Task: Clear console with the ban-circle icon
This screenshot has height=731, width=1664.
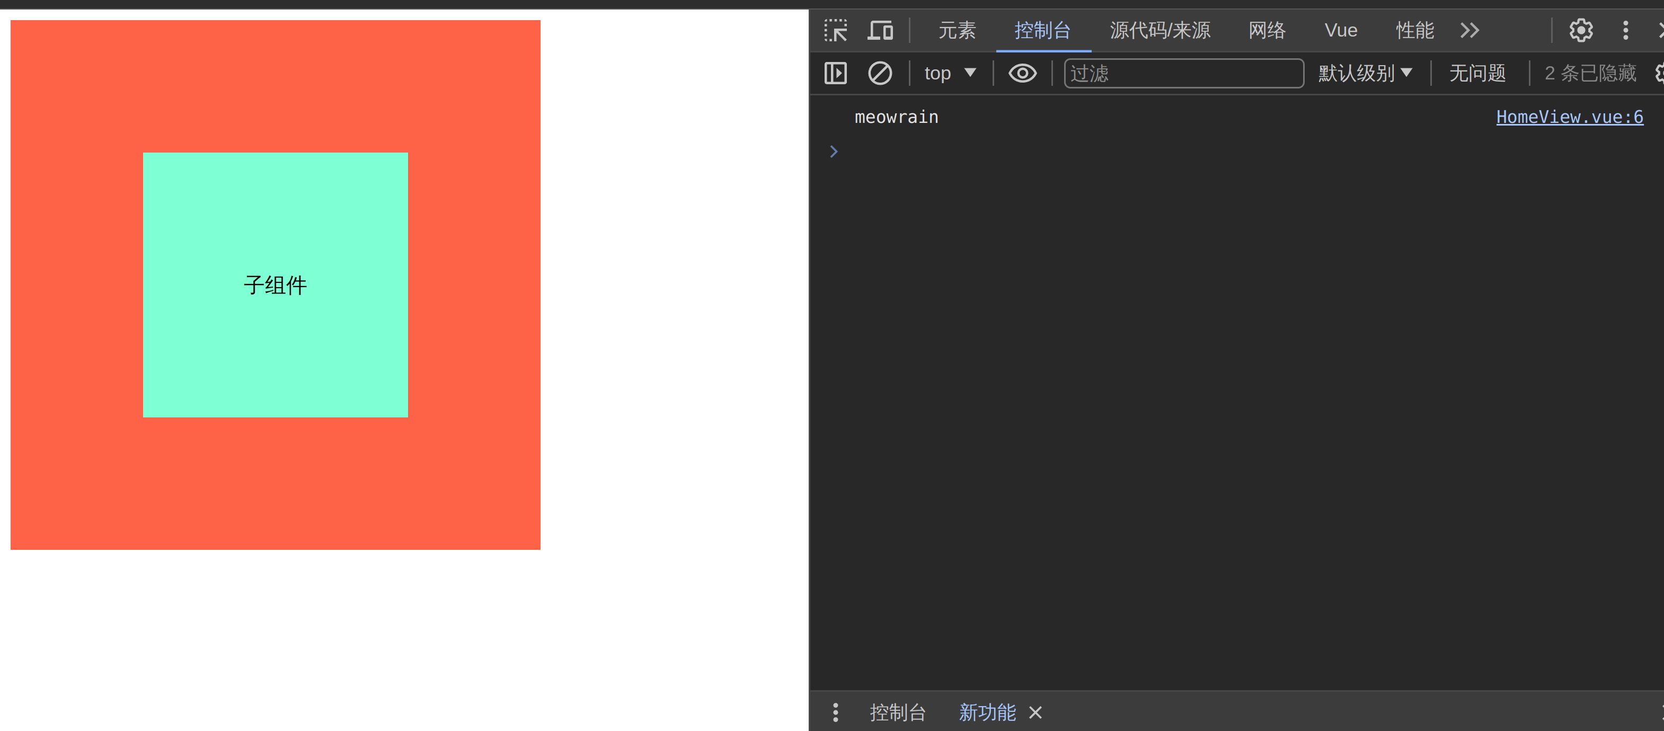Action: pyautogui.click(x=880, y=73)
